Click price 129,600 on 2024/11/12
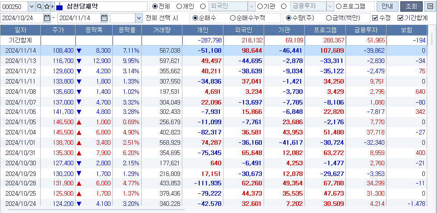Image resolution: width=437 pixels, height=213 pixels. [x=63, y=71]
